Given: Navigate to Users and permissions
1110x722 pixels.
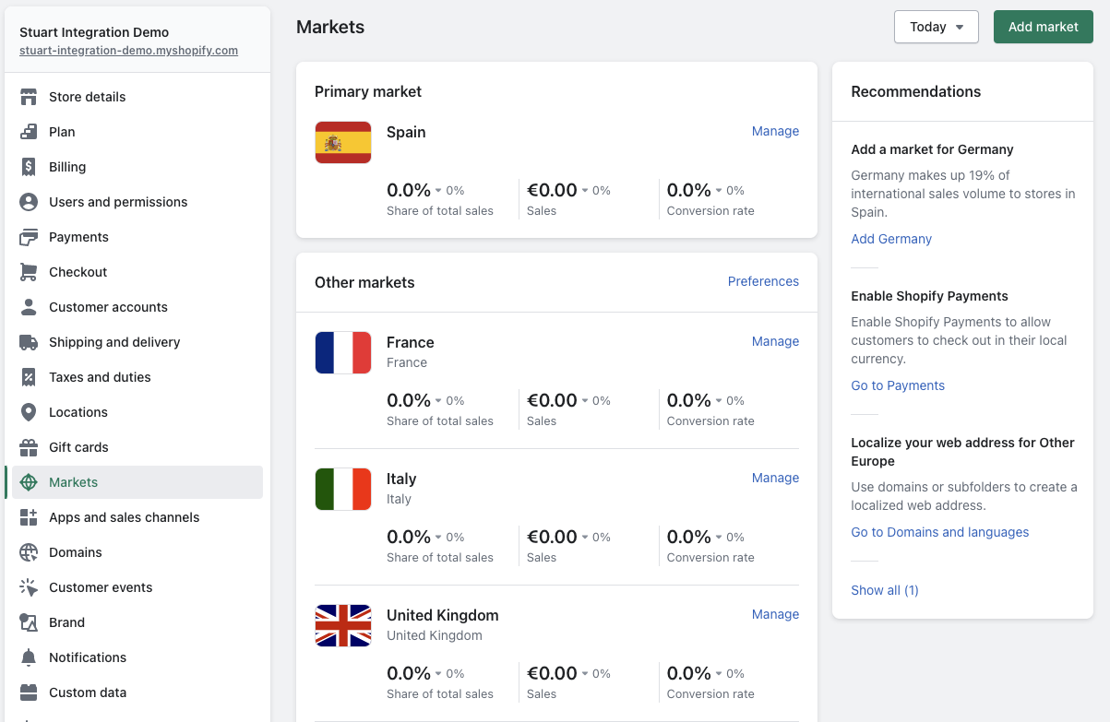Looking at the screenshot, I should click(137, 202).
